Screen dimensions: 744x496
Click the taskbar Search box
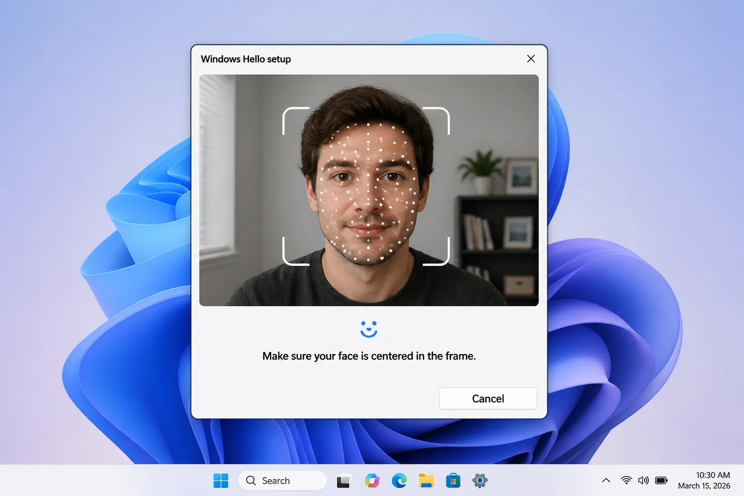pyautogui.click(x=282, y=480)
